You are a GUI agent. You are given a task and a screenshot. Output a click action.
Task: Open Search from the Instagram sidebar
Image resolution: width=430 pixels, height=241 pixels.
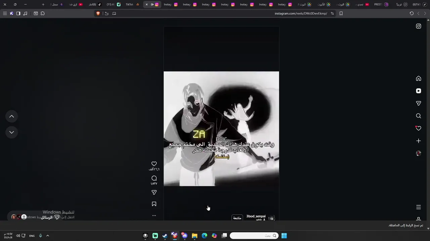point(419,116)
